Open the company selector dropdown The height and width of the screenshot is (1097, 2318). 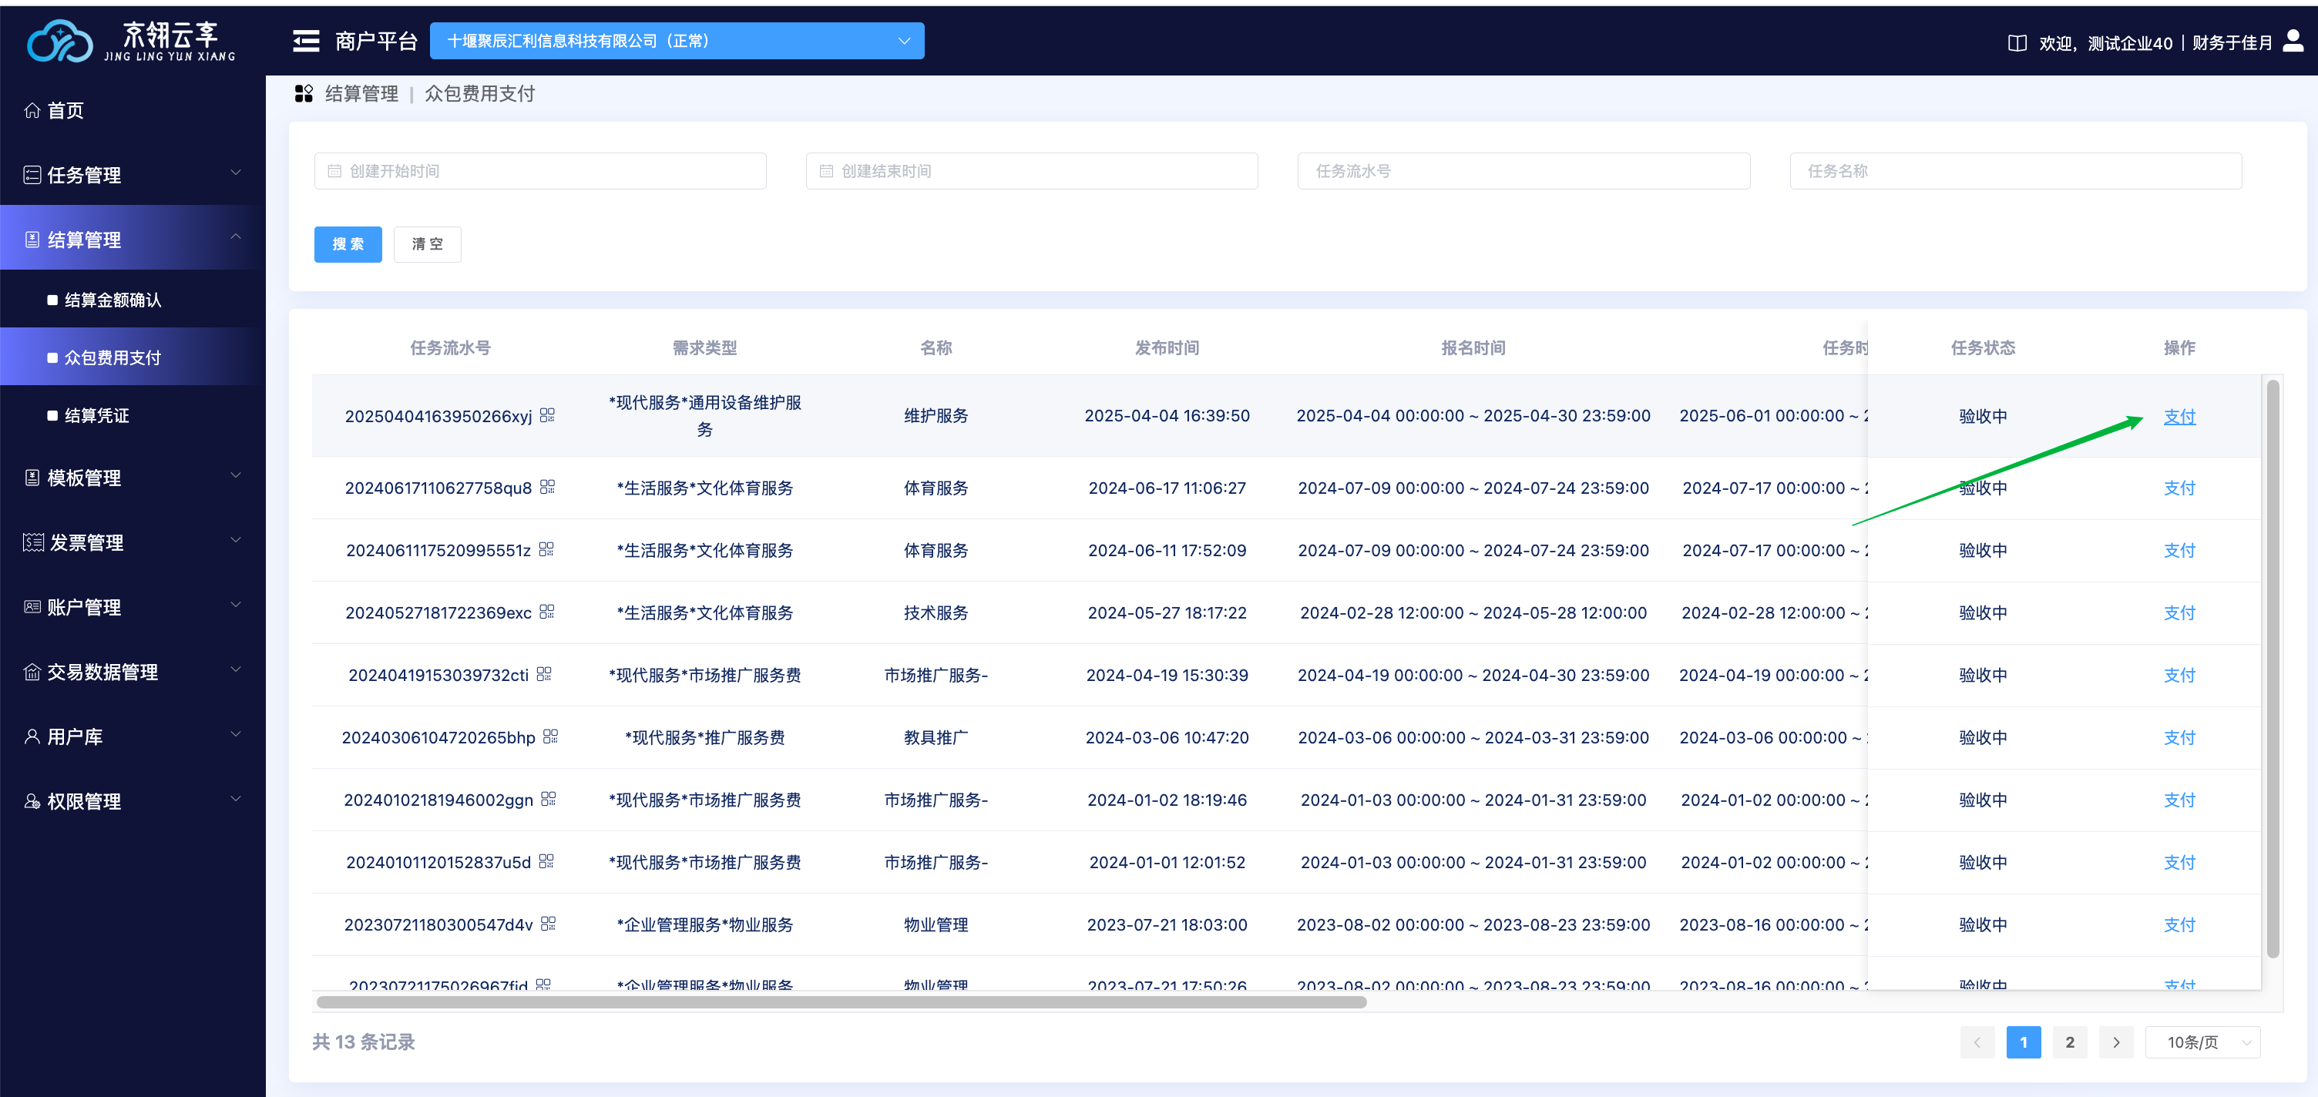(677, 42)
